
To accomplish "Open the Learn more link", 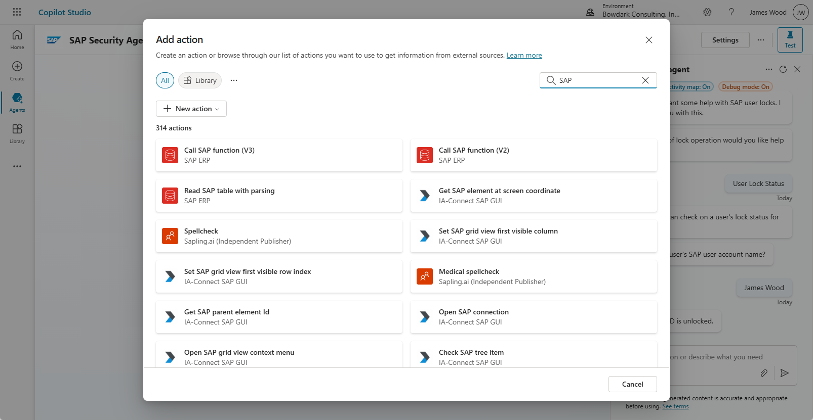I will click(524, 56).
